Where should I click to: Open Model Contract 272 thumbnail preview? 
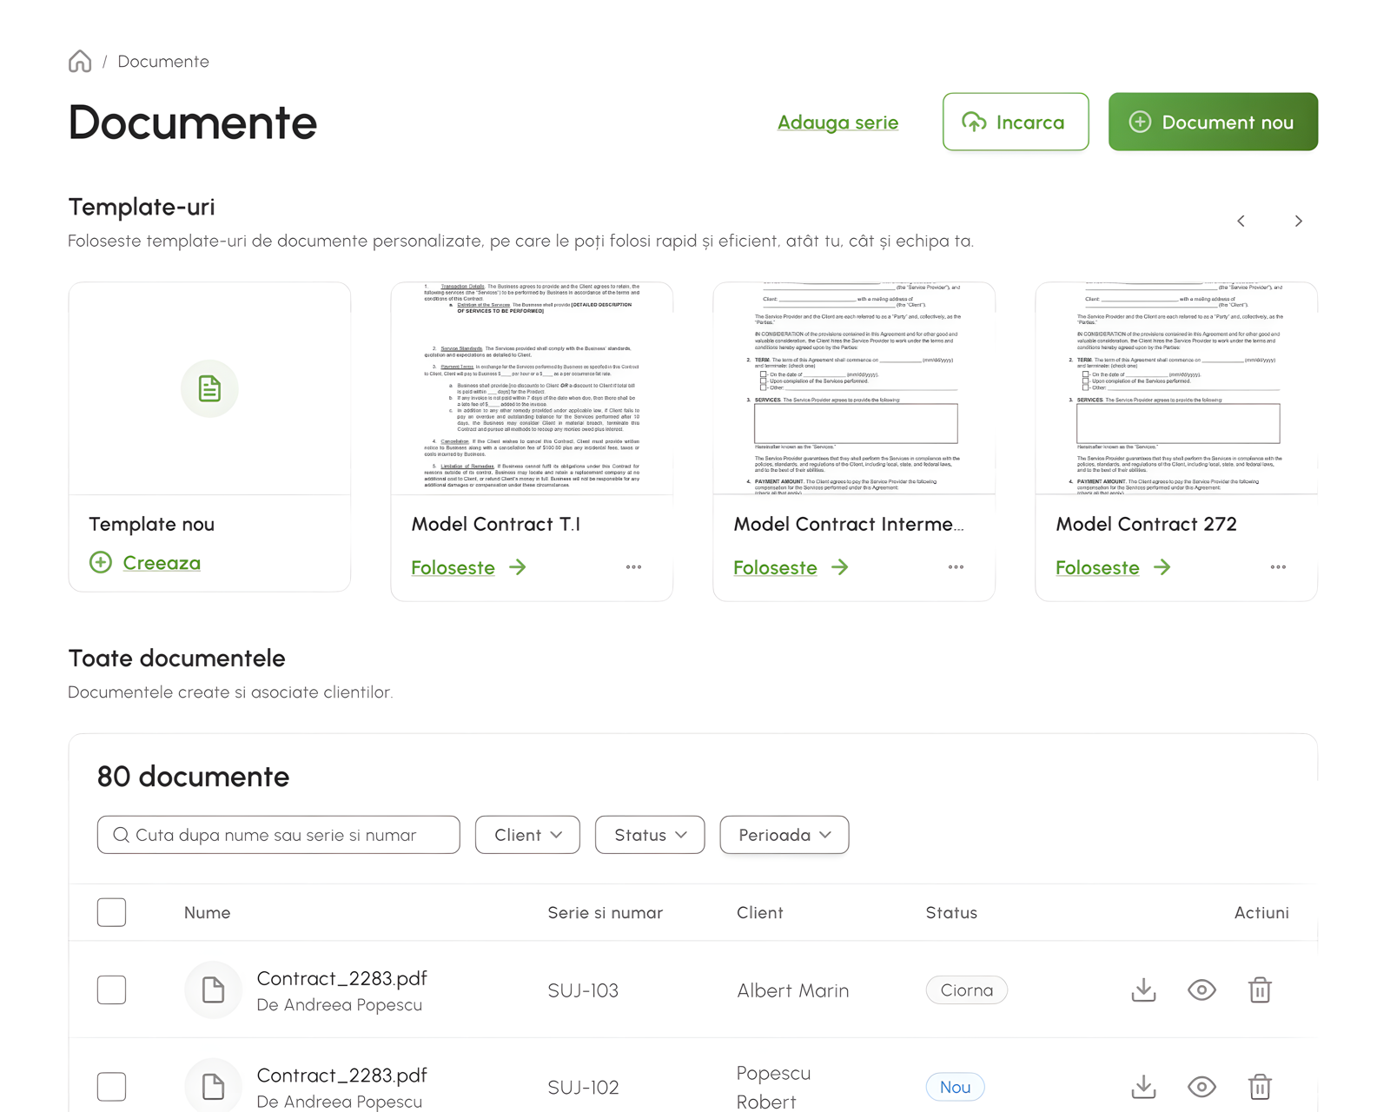coord(1176,388)
